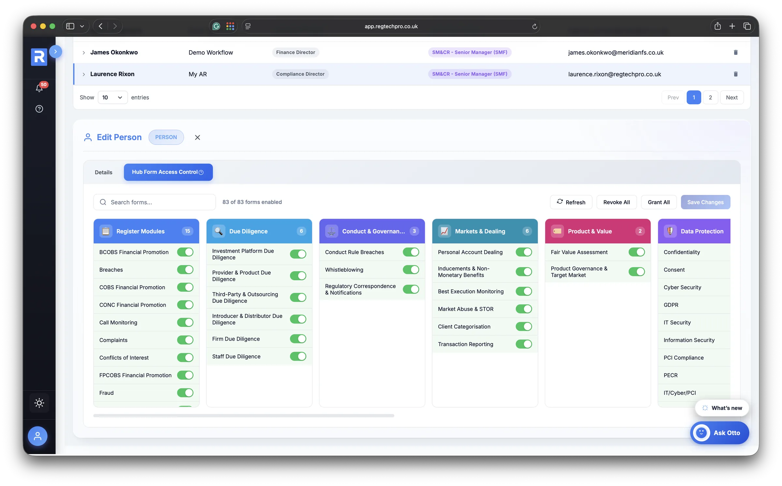This screenshot has width=782, height=486.
Task: Expand the left sidebar with arrow button
Action: (x=56, y=52)
